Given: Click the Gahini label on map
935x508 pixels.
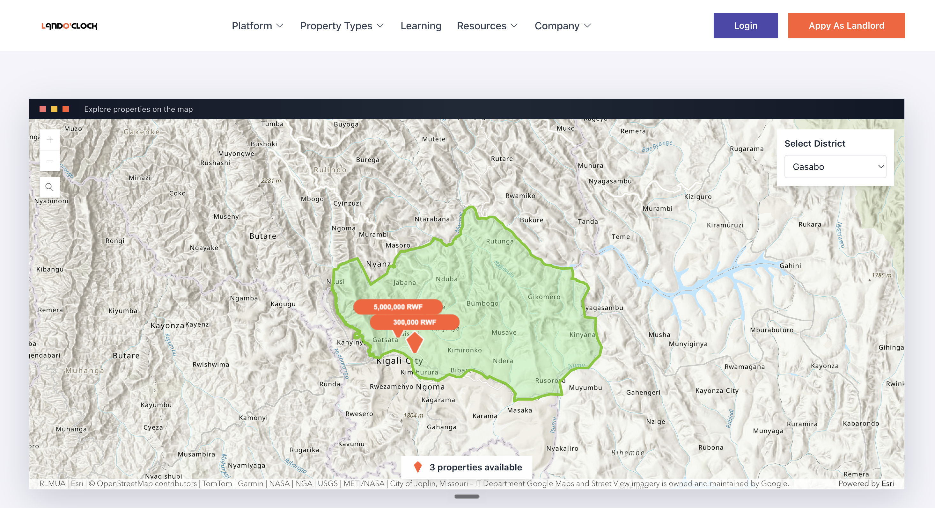Looking at the screenshot, I should pyautogui.click(x=790, y=265).
